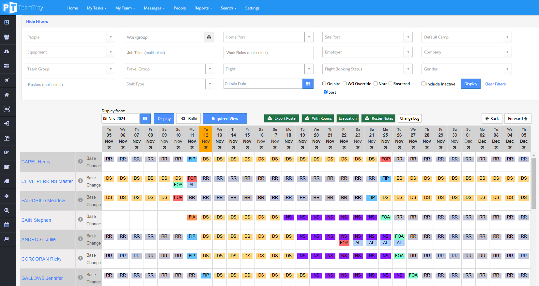This screenshot has width=539, height=286.
Task: Open the On-site Date calendar picker
Action: pos(308,84)
